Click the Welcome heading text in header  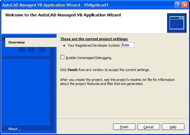tap(63, 15)
